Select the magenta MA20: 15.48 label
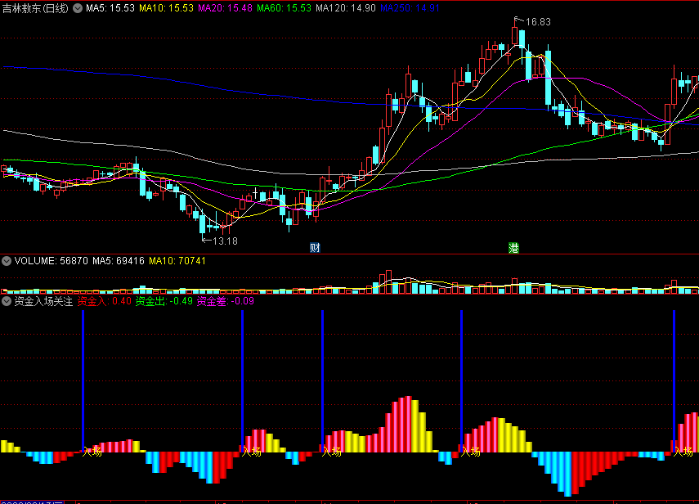Viewport: 699px width, 504px height. coord(225,8)
